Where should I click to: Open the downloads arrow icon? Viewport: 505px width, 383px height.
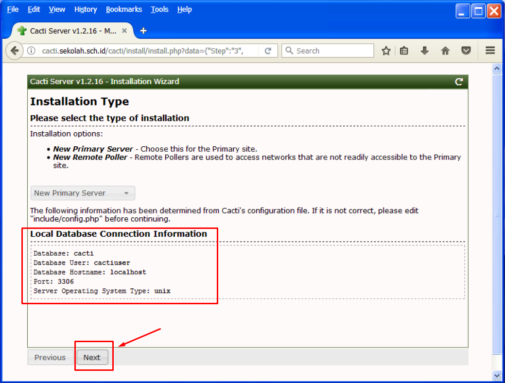pos(425,51)
